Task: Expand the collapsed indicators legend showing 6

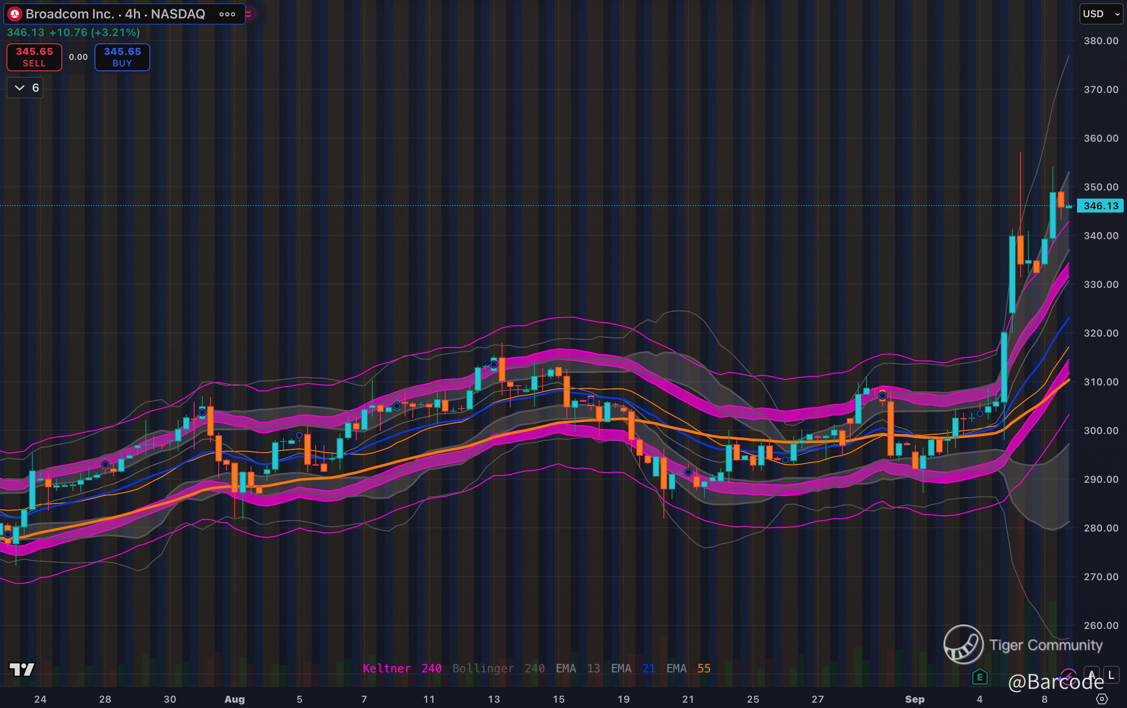Action: (x=25, y=88)
